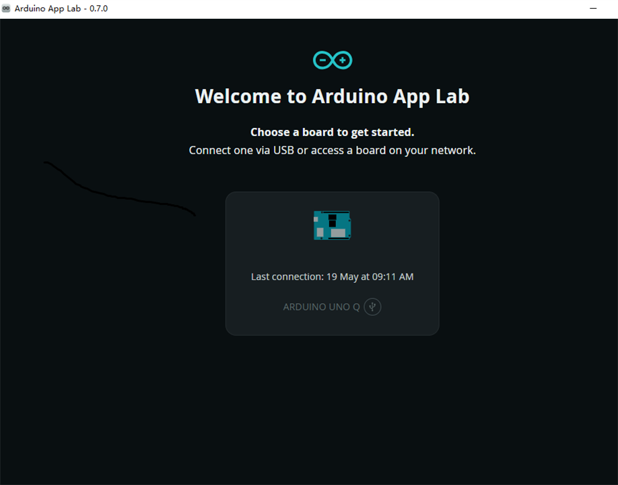Click the window title 'Arduino App Lab'
618x485 pixels.
click(x=48, y=8)
